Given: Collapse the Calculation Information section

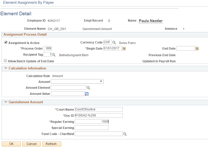Looking at the screenshot, I should (6, 68).
